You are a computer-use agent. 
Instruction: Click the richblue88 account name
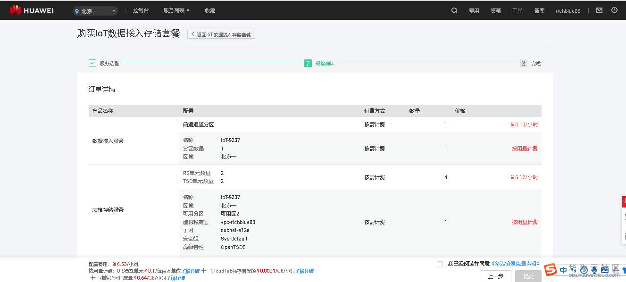point(568,10)
